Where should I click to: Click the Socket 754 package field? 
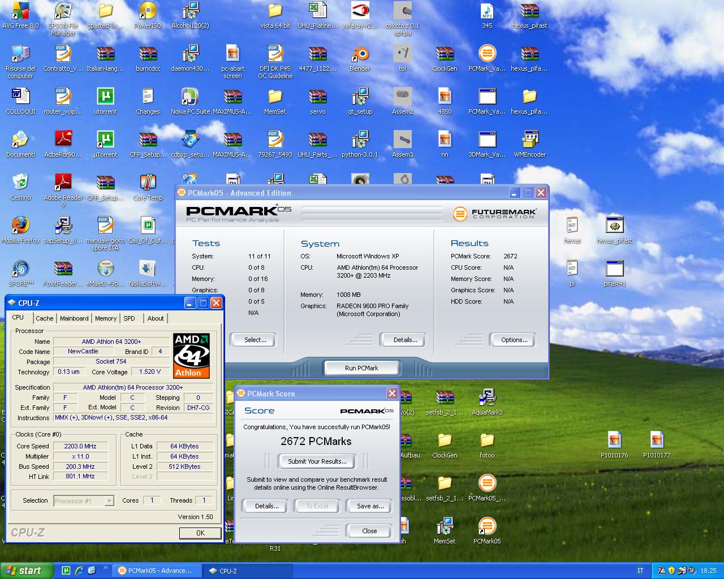click(111, 361)
